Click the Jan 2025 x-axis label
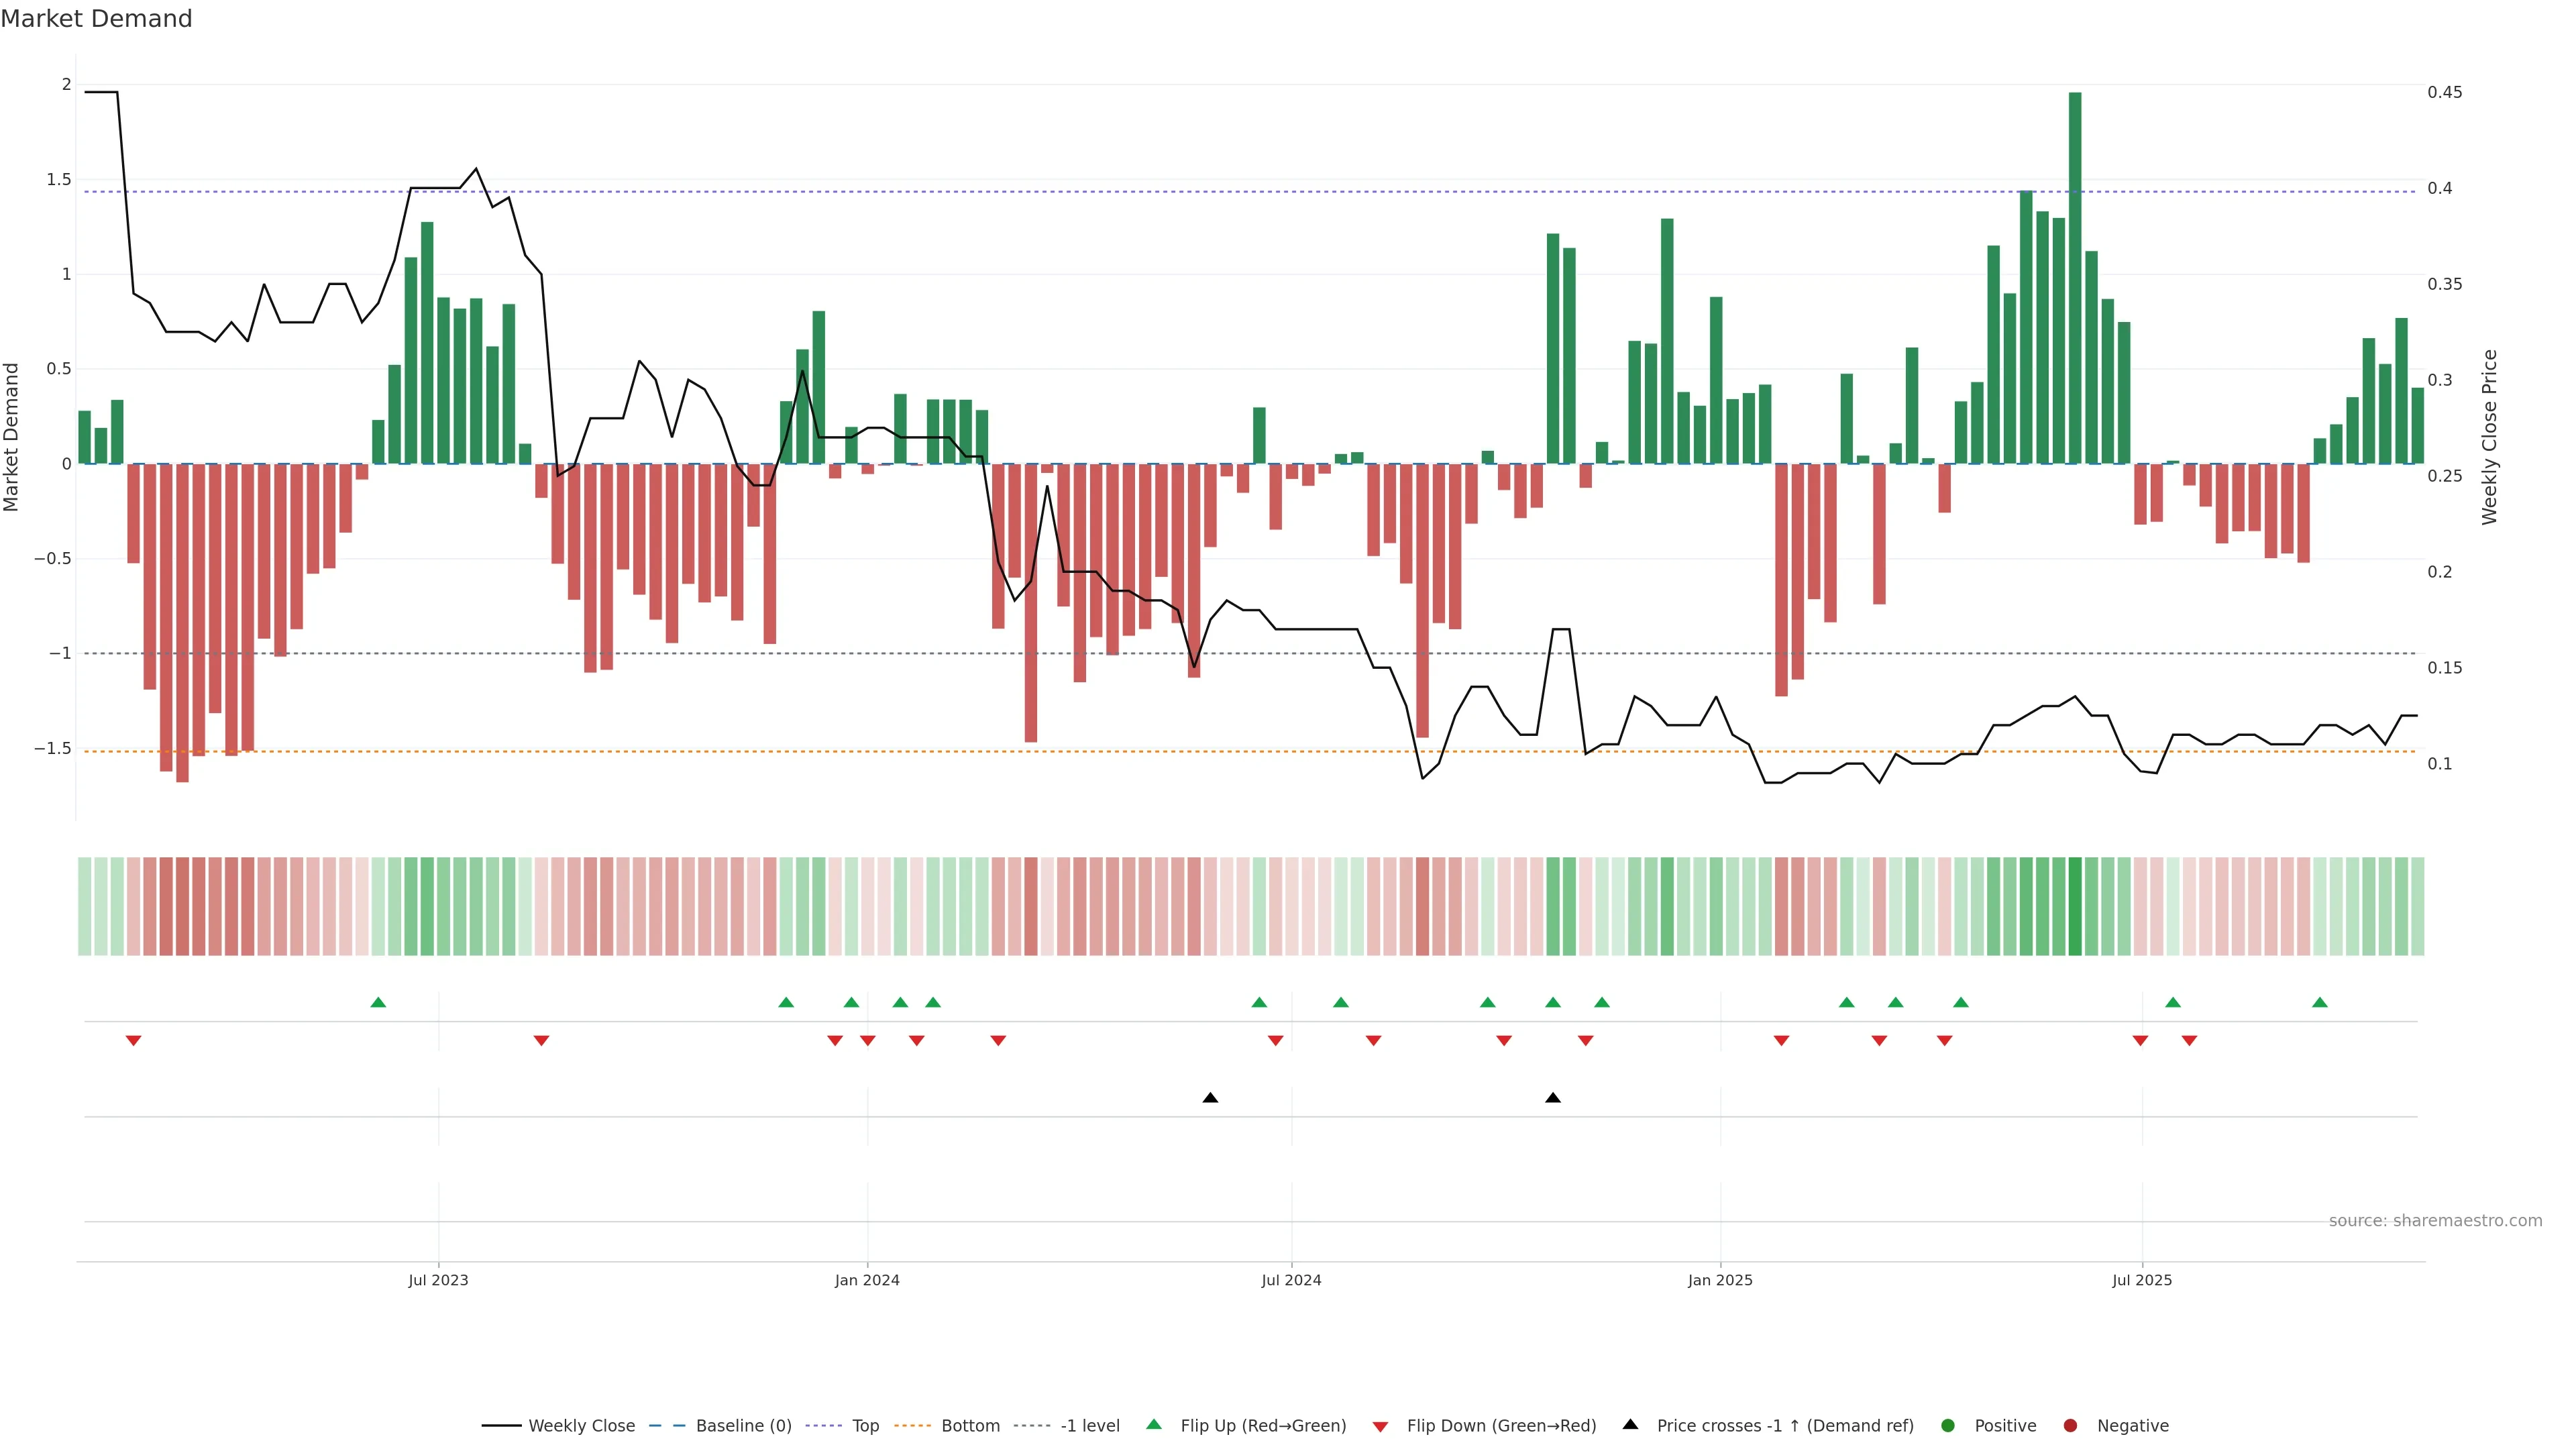This screenshot has height=1449, width=2576. [1720, 1280]
